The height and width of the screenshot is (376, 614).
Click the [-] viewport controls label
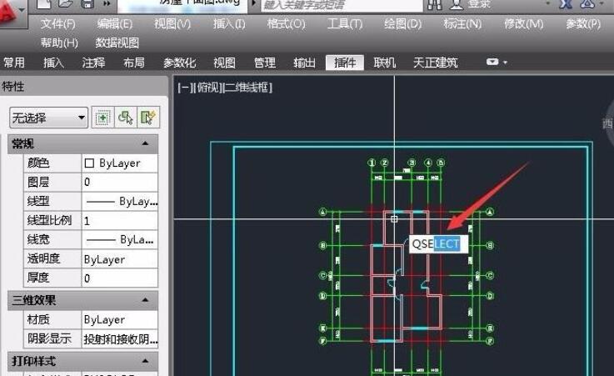(x=185, y=88)
